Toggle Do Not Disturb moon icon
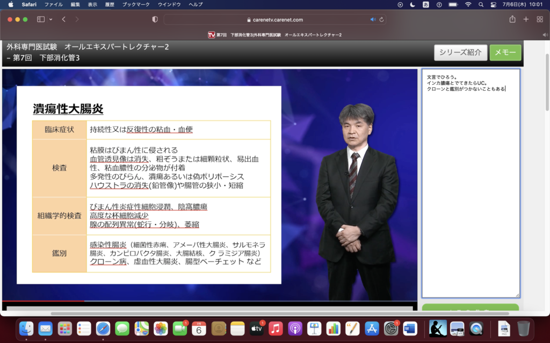This screenshot has width=550, height=343. 412,4
